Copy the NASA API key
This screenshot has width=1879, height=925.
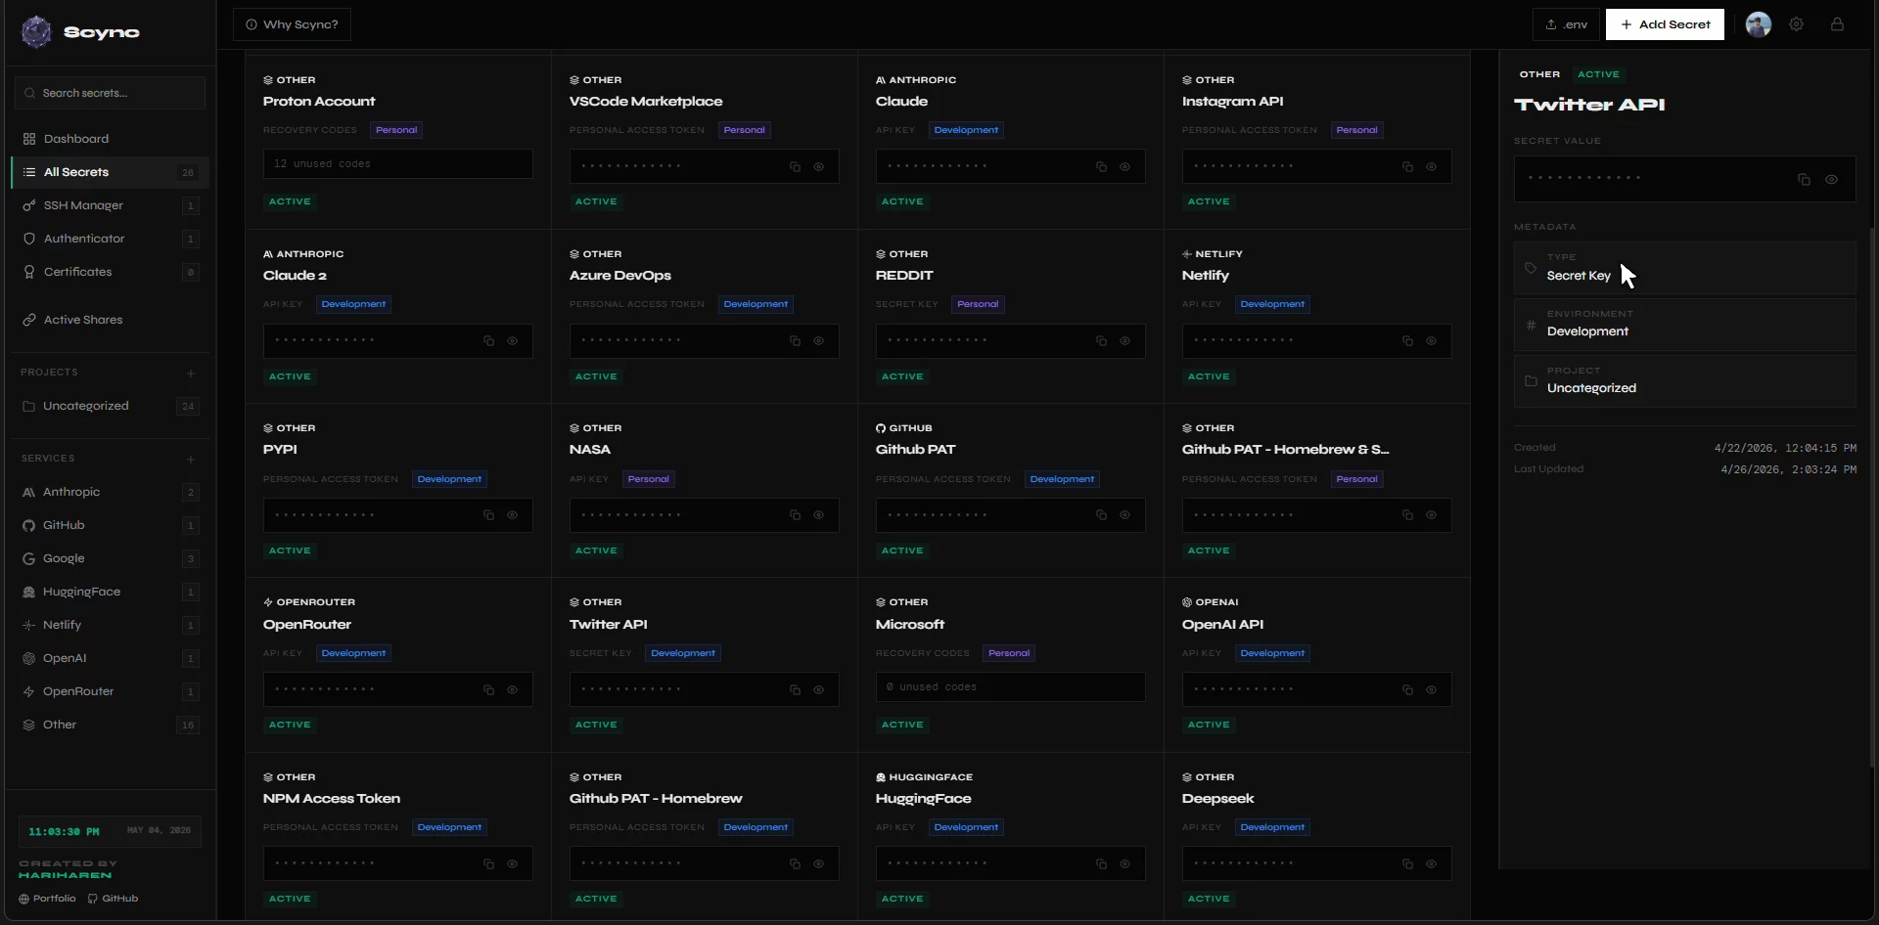795,515
